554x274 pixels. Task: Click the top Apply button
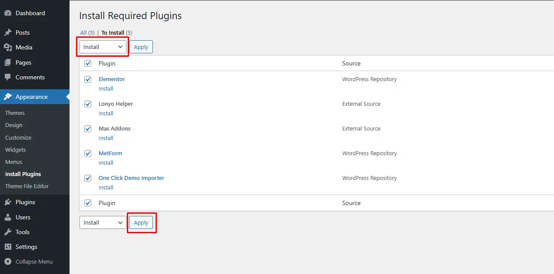click(x=141, y=47)
